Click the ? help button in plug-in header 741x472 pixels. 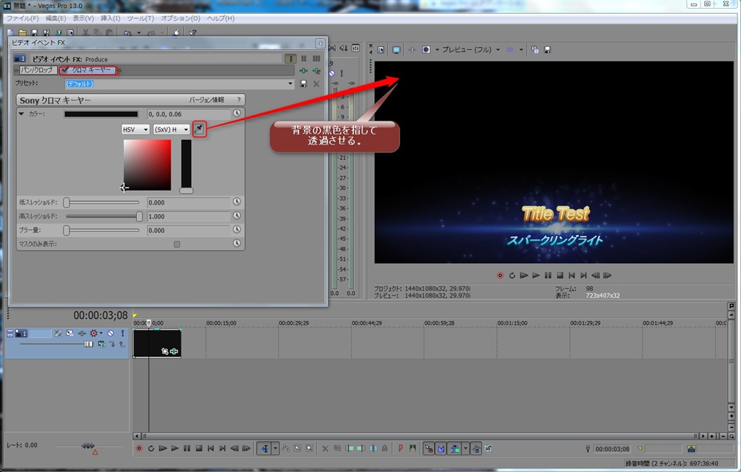[x=239, y=100]
